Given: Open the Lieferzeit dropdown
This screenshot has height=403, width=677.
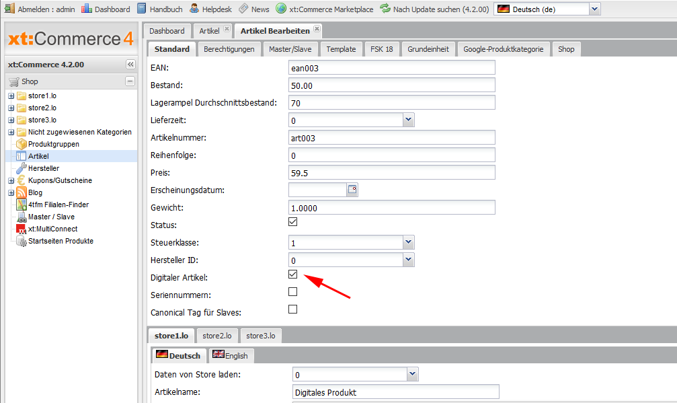Looking at the screenshot, I should 409,120.
